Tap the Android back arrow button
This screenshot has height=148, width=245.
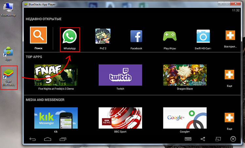pyautogui.click(x=32, y=139)
